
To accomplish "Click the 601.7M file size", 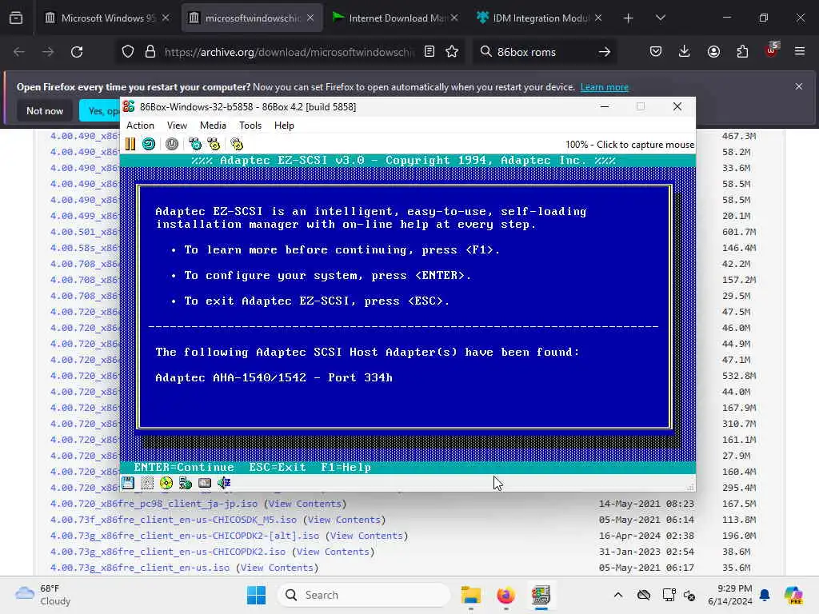I will click(x=738, y=232).
